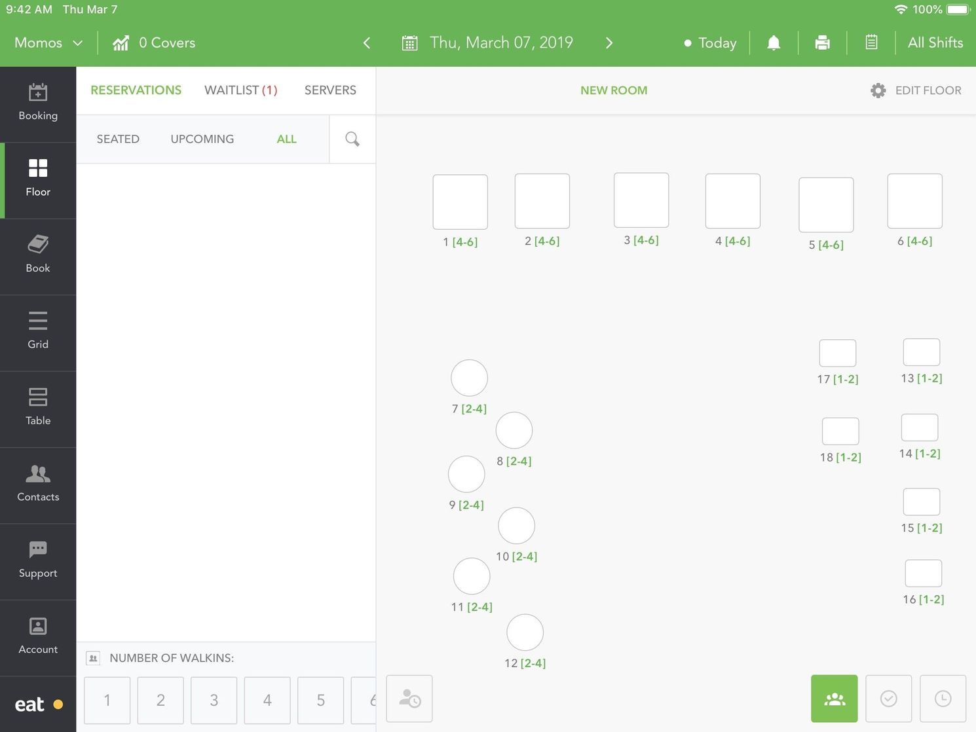Click the reservations search magnifier
The image size is (976, 732).
coord(352,139)
